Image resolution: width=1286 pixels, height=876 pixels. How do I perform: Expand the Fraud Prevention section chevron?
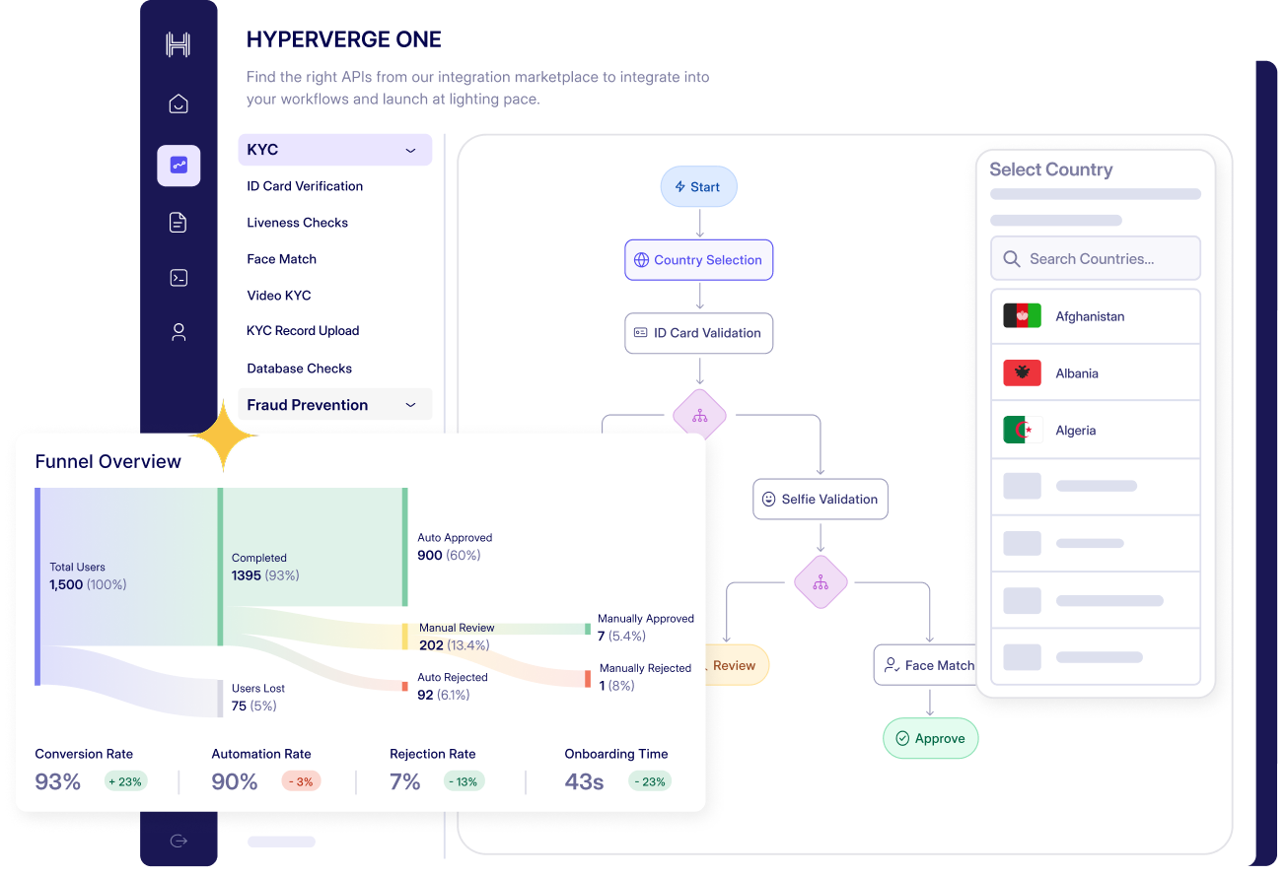pos(410,405)
